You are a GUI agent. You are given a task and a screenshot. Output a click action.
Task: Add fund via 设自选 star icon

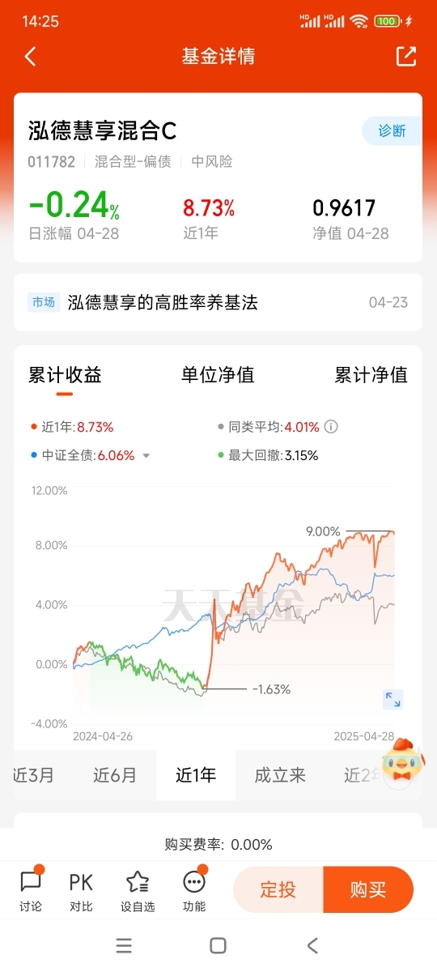[138, 890]
